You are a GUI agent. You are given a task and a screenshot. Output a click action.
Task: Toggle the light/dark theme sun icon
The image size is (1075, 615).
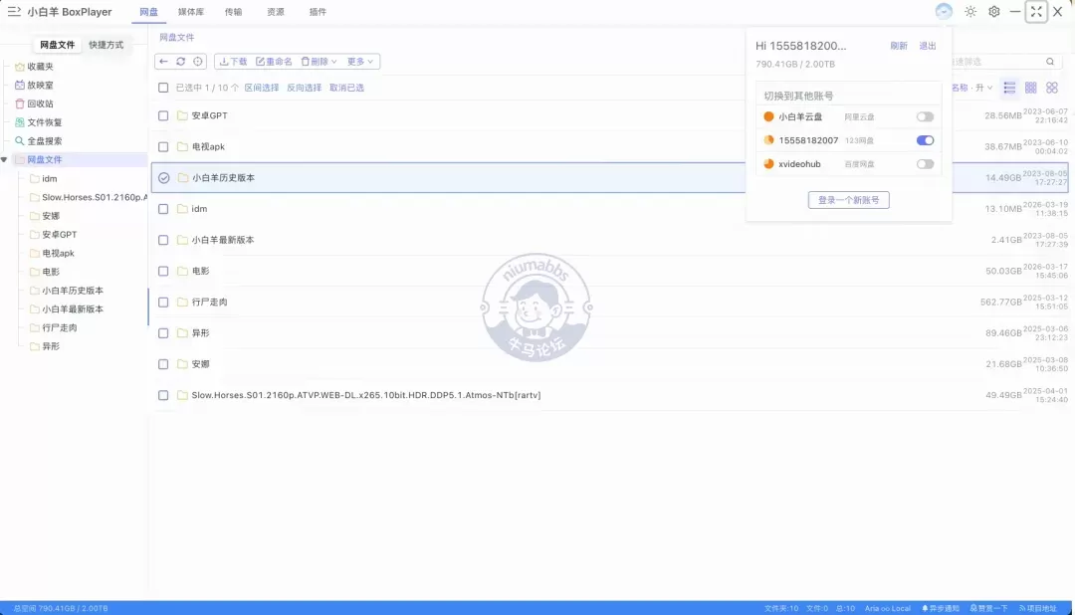970,12
